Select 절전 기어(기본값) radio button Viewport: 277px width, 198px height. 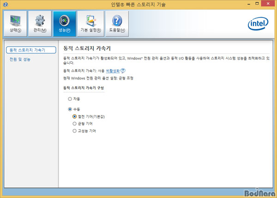click(x=74, y=116)
